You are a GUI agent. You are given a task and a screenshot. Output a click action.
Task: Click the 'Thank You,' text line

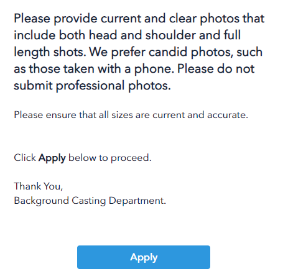[38, 186]
